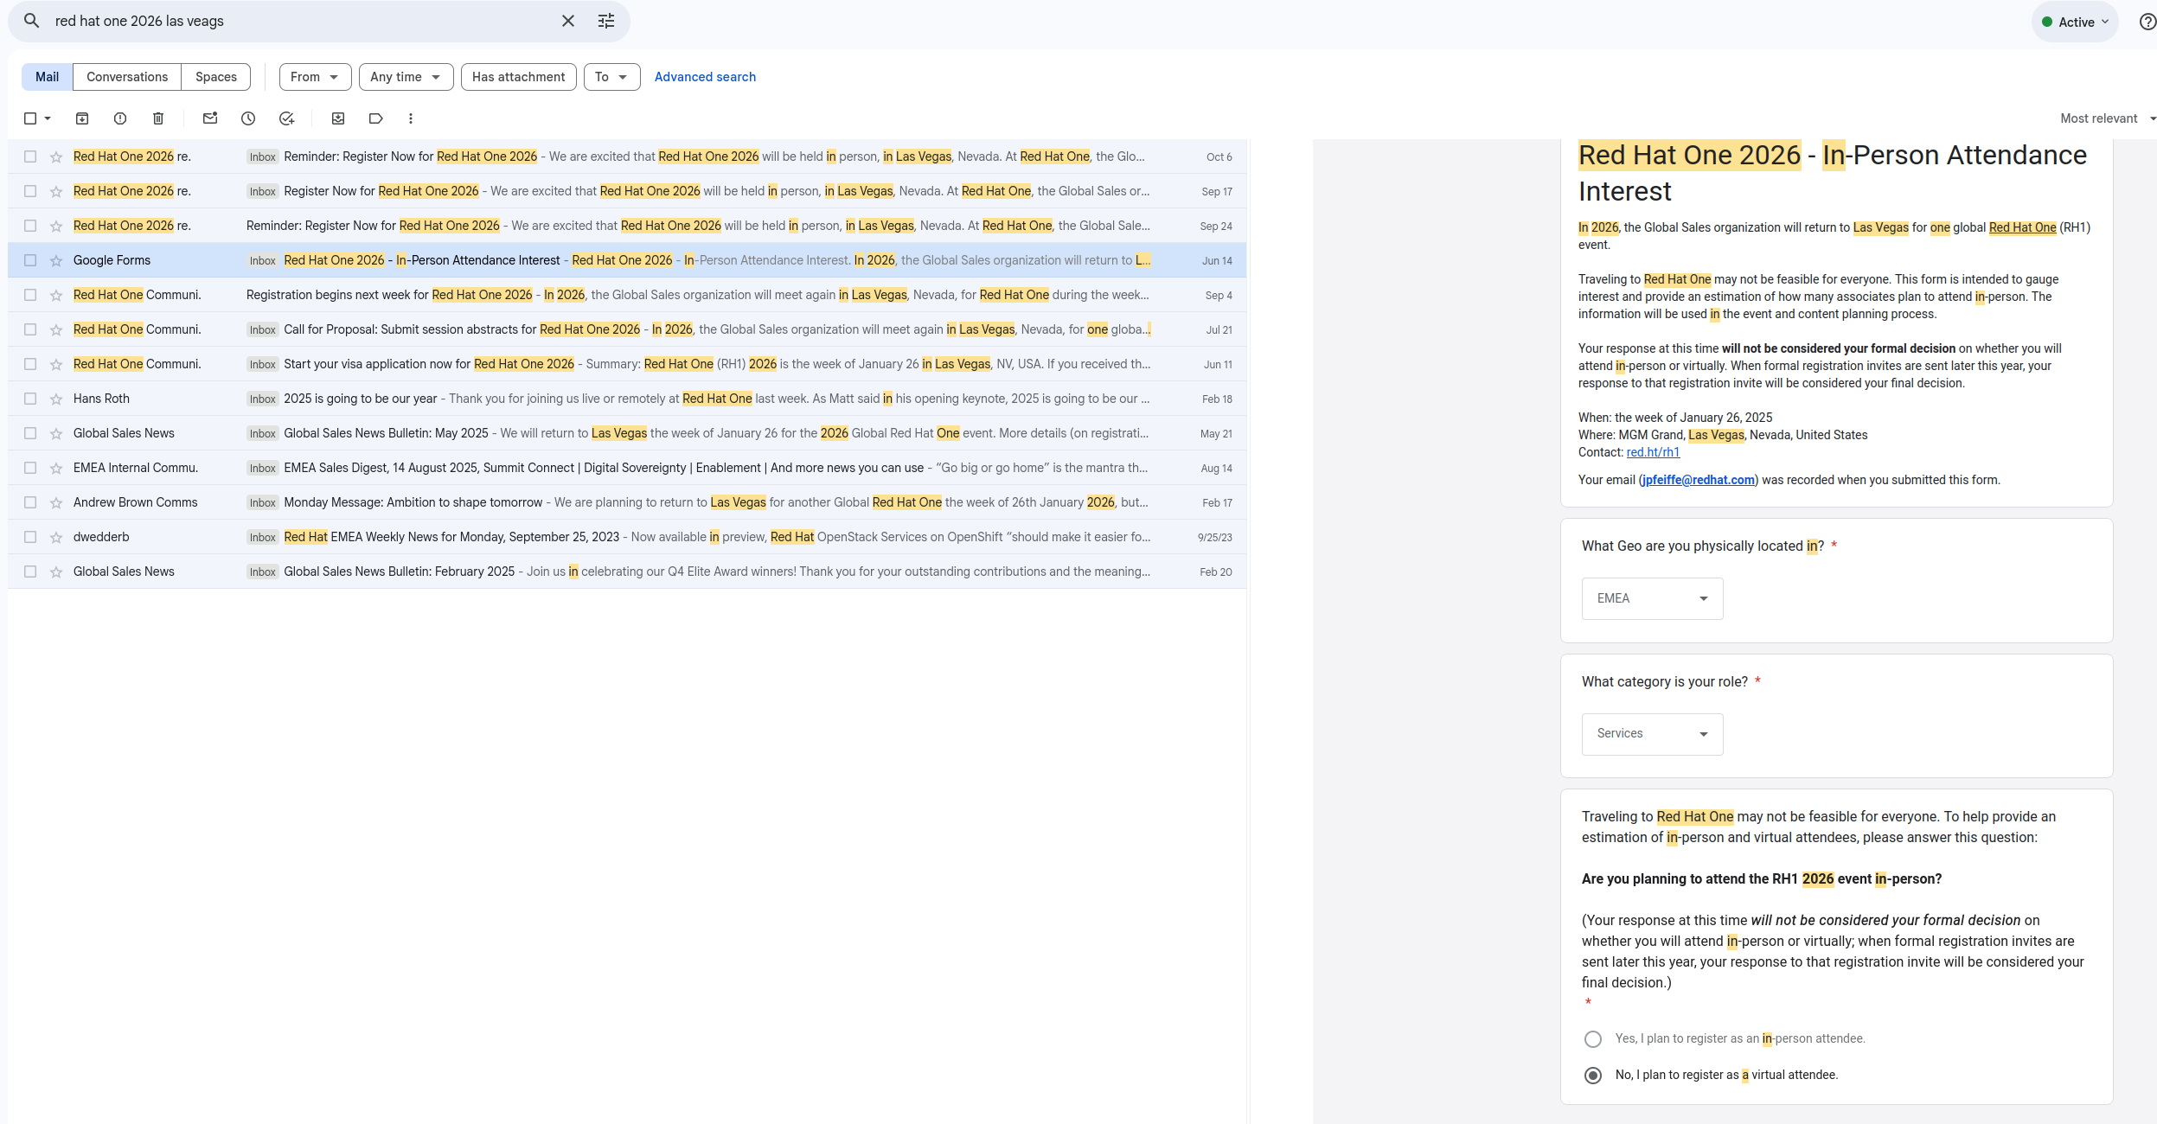Open search filter options icon
Image resolution: width=2157 pixels, height=1124 pixels.
click(606, 21)
